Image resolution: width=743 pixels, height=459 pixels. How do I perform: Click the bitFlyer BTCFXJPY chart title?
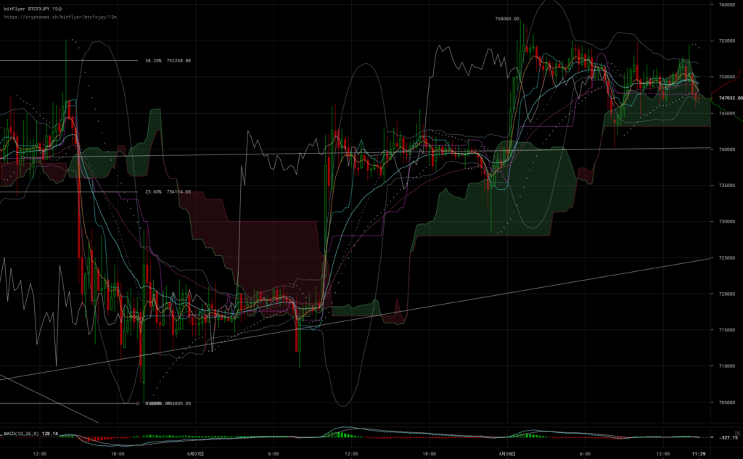point(36,6)
